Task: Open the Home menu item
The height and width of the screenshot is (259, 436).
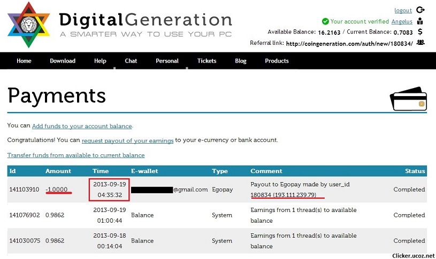Action: (24, 61)
